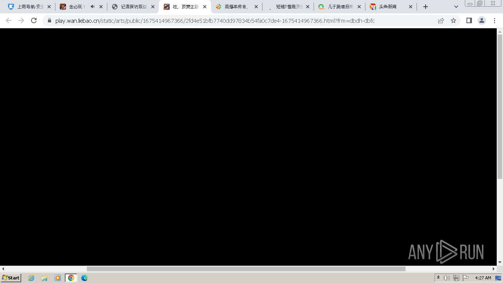Switch to the 头条新闻 tab
This screenshot has height=283, width=503.
(387, 7)
